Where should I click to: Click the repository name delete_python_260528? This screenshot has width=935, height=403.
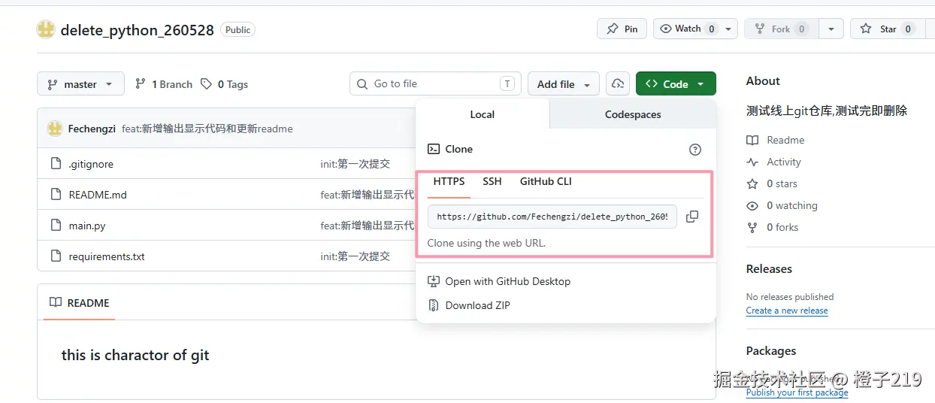click(137, 30)
